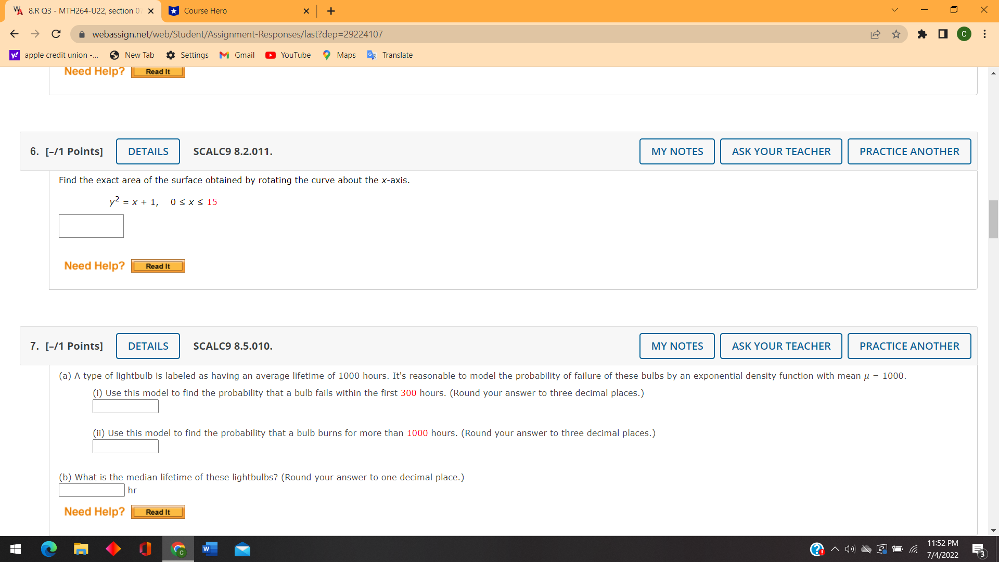Click the volume icon in the system tray
The height and width of the screenshot is (562, 999).
coord(850,548)
